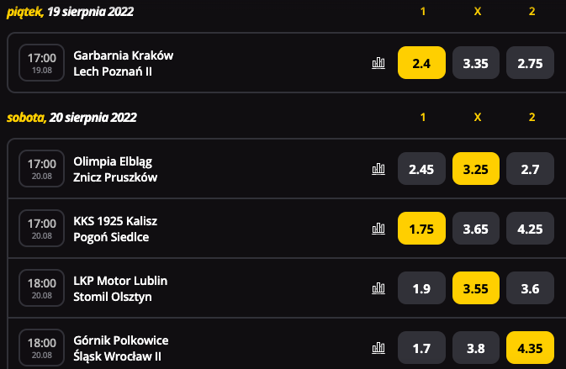Image resolution: width=566 pixels, height=369 pixels.
Task: Open the LKP Motor Lublin vs Stomil Olsztyn match
Action: tap(120, 288)
